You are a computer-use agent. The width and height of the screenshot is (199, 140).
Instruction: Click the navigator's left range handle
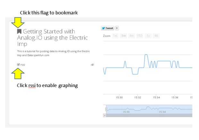107,109
